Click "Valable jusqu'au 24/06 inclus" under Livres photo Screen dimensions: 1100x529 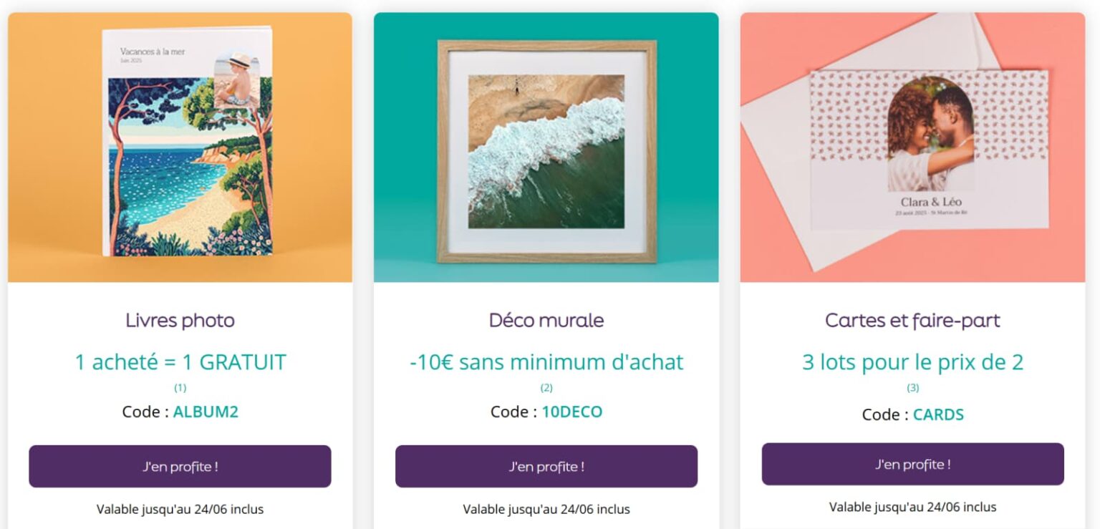tap(180, 509)
